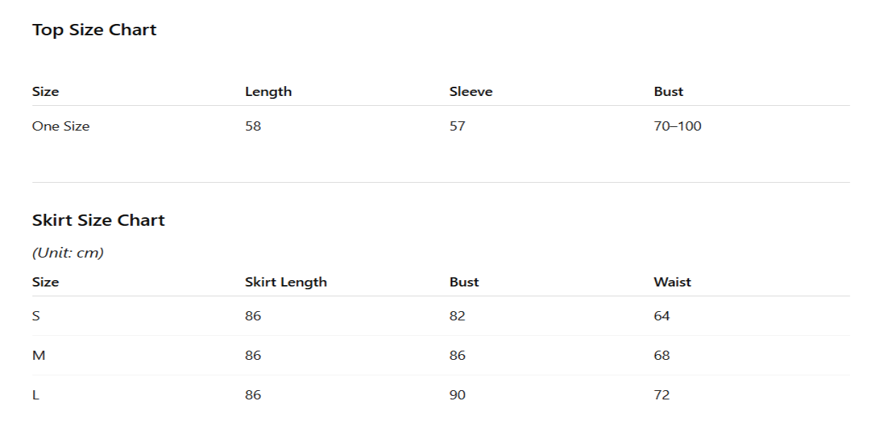The width and height of the screenshot is (879, 441).
Task: Click the Unit: cm note
Action: pyautogui.click(x=68, y=253)
